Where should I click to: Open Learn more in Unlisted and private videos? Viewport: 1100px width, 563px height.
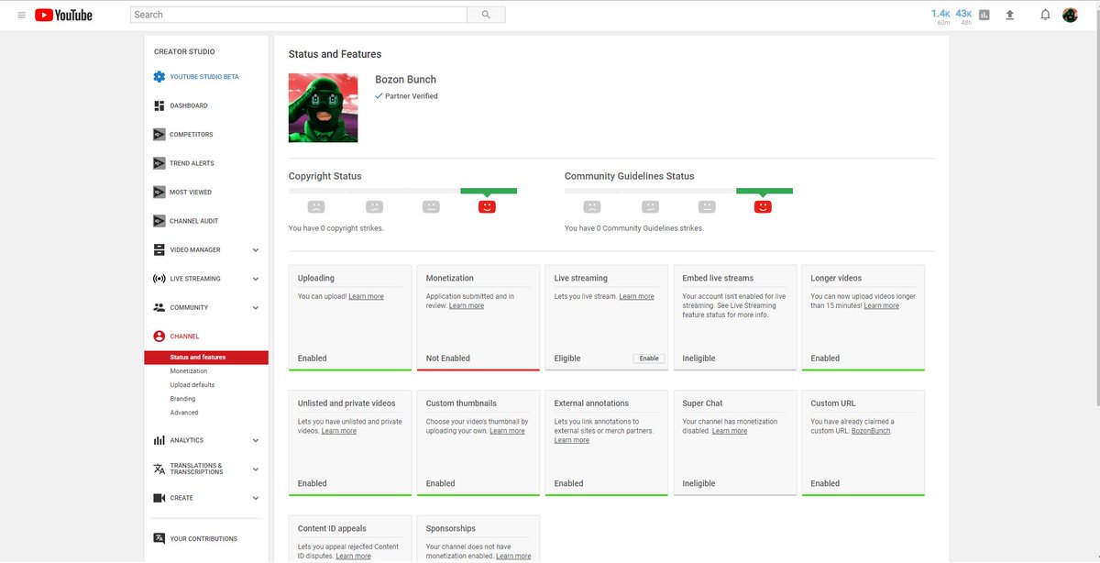point(338,431)
